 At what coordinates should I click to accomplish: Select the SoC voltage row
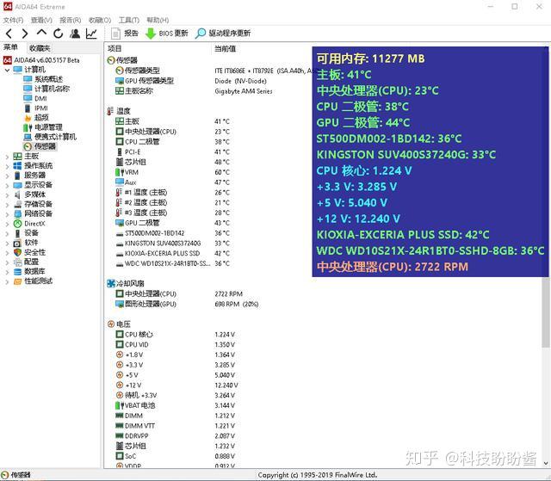pyautogui.click(x=175, y=456)
